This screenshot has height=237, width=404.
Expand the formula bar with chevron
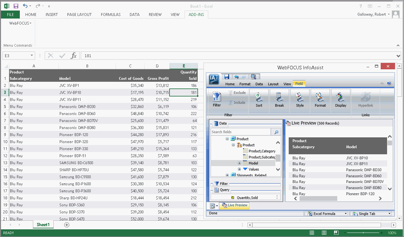coord(398,56)
